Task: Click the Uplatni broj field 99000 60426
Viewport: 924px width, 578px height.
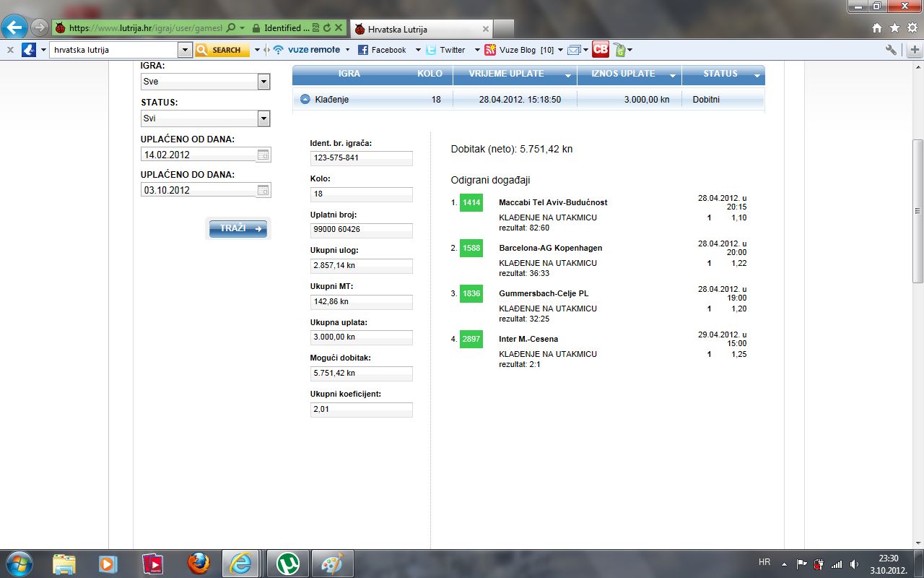Action: point(362,230)
